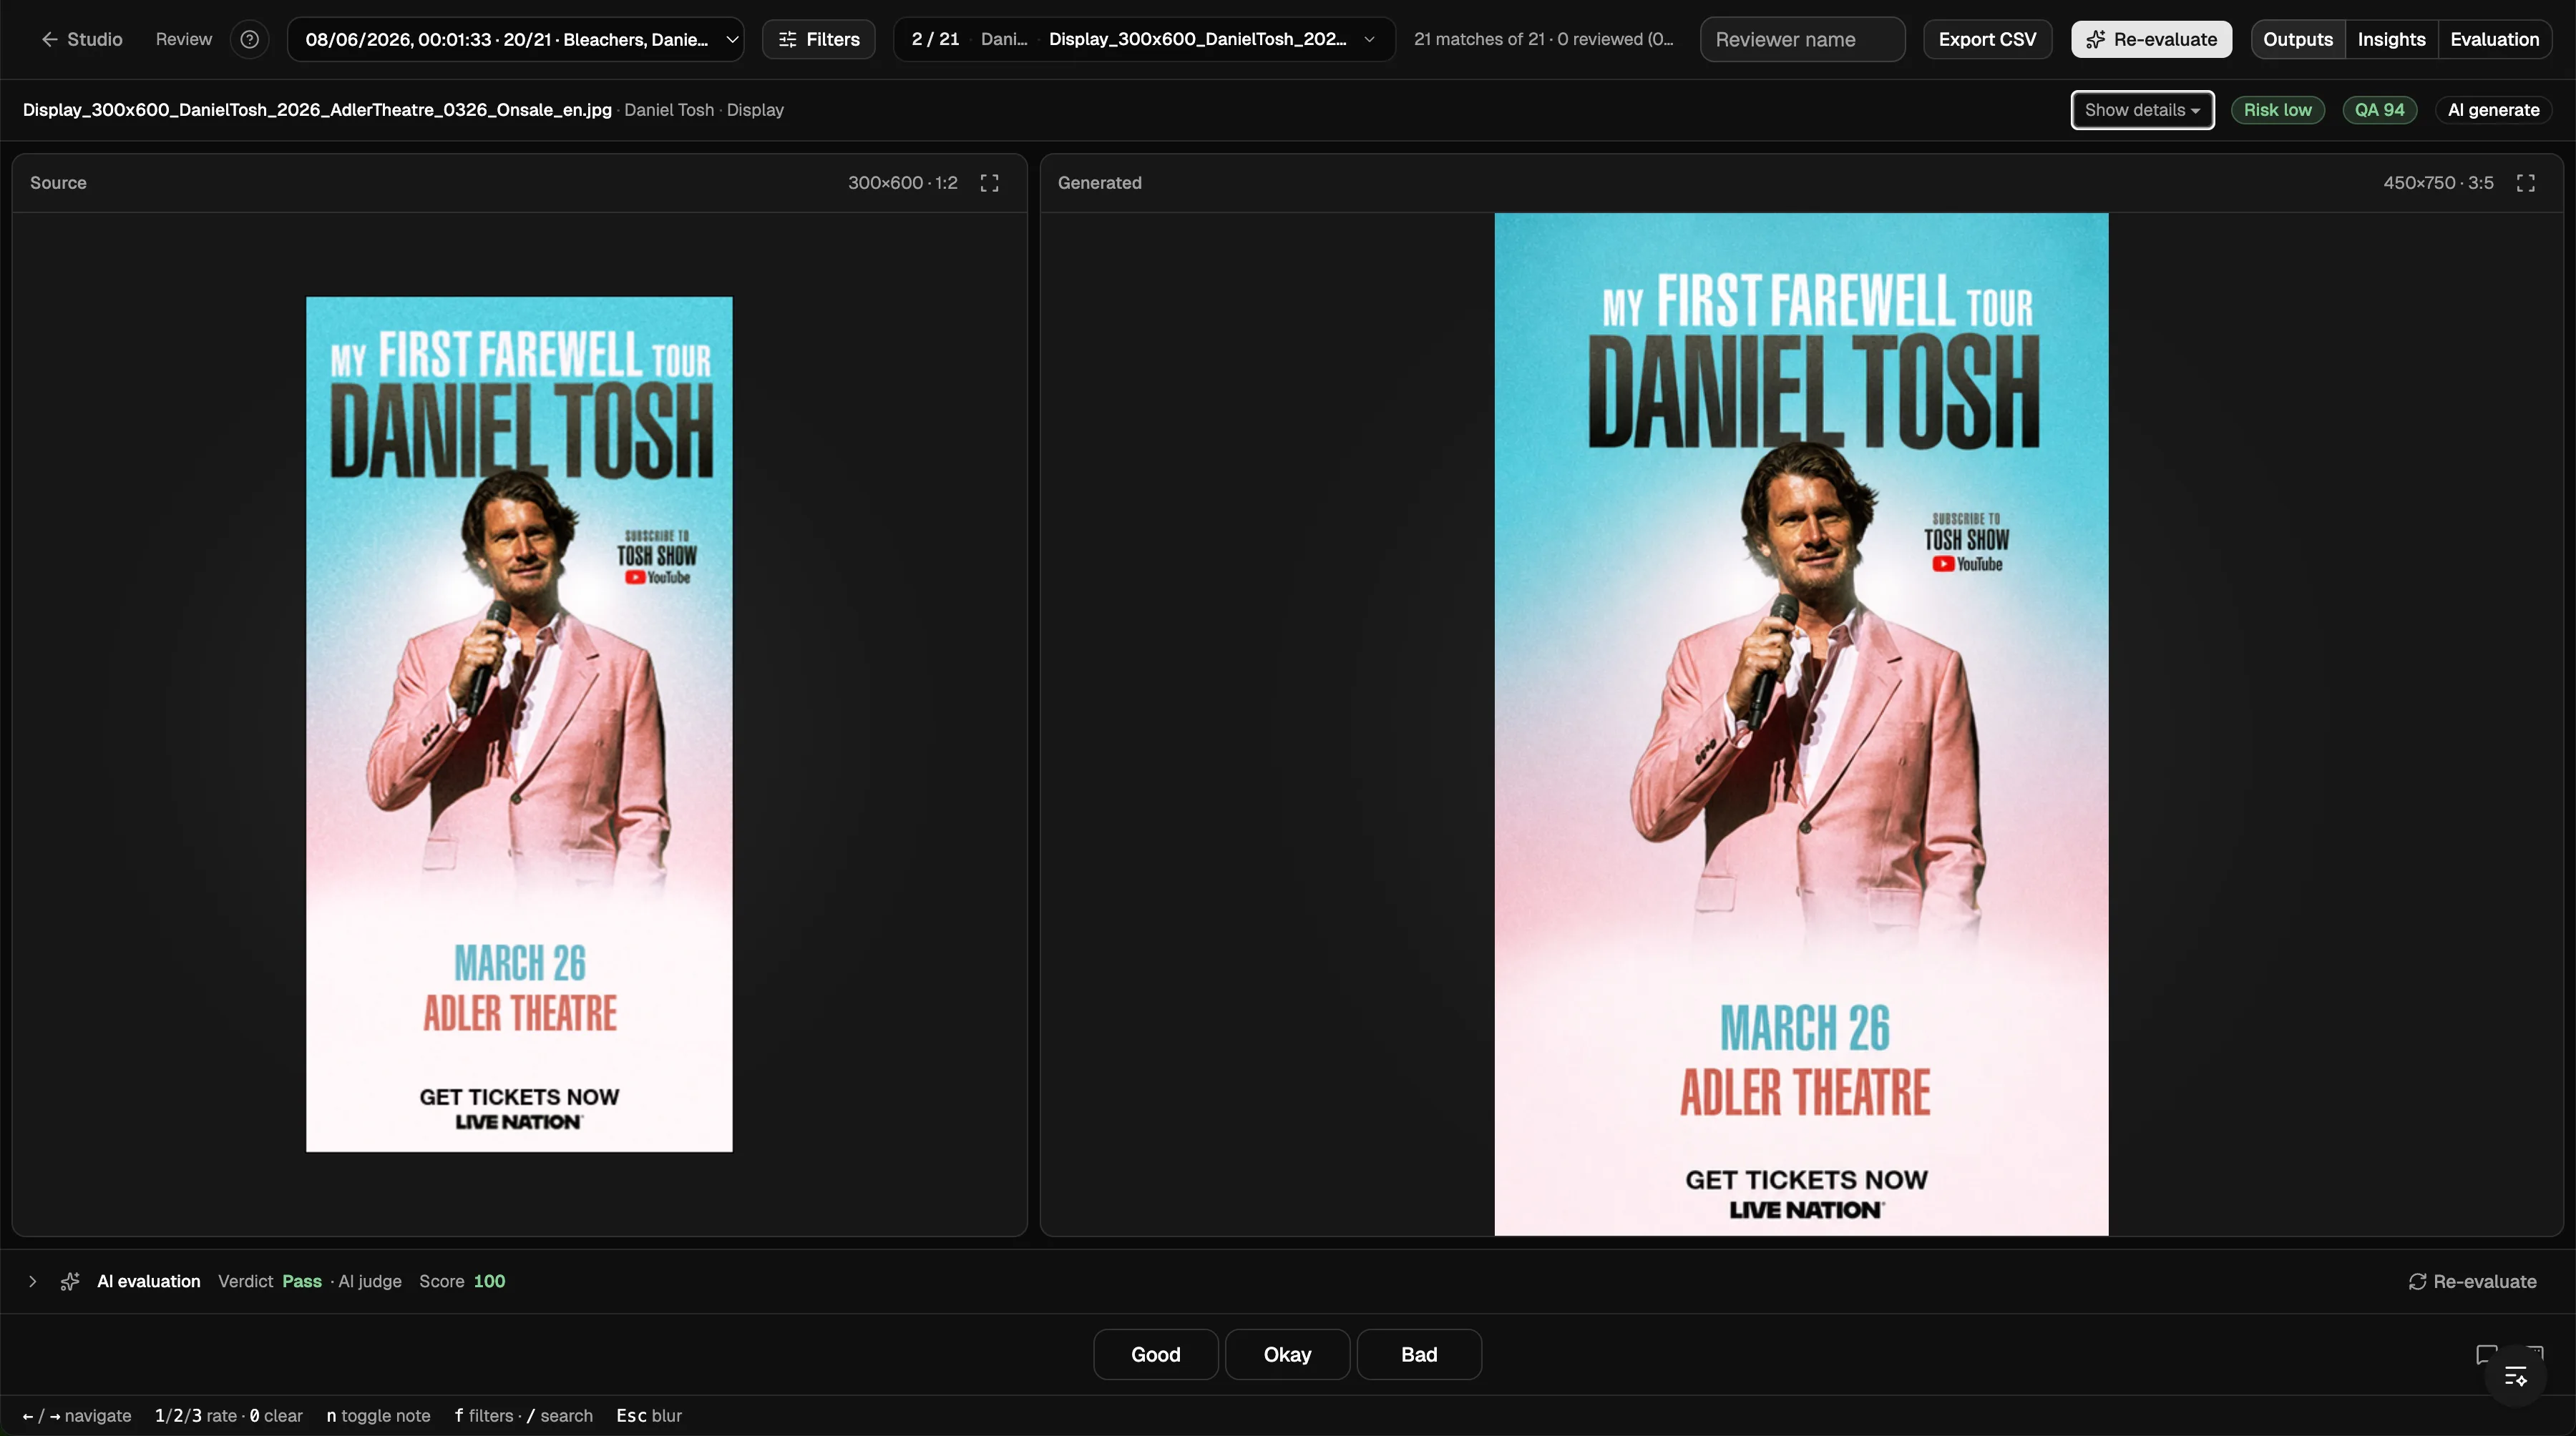This screenshot has width=2576, height=1436.
Task: Click the AI evaluation sparkle icon
Action: [69, 1281]
